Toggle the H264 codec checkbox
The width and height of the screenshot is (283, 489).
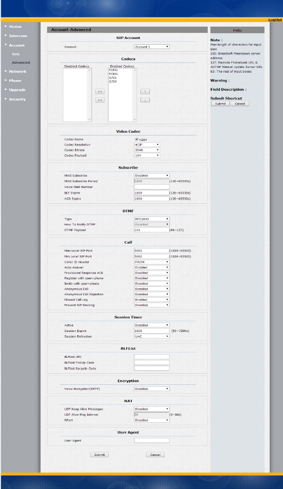coord(136,139)
